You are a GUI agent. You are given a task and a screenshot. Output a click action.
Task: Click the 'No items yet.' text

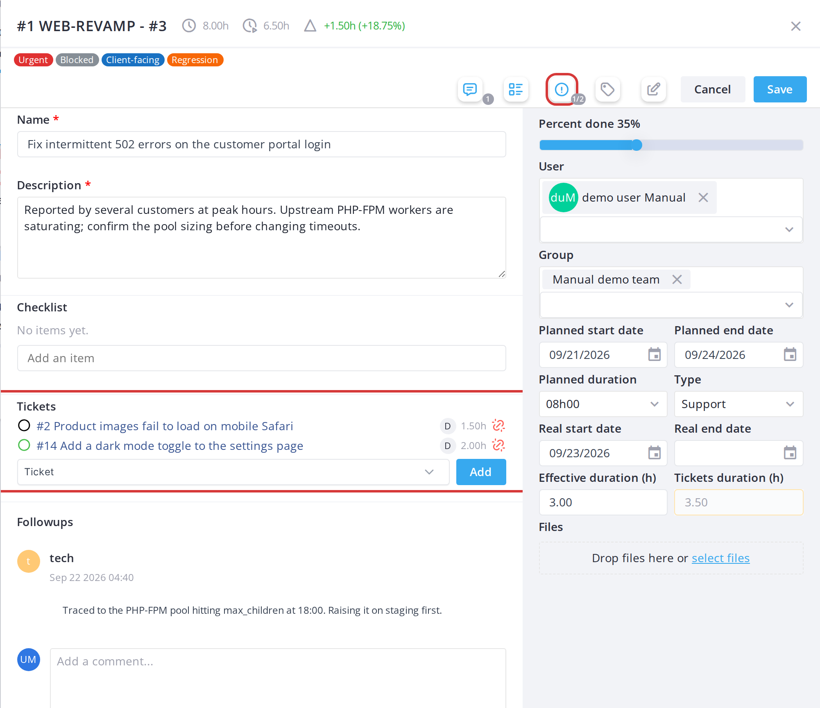(52, 330)
